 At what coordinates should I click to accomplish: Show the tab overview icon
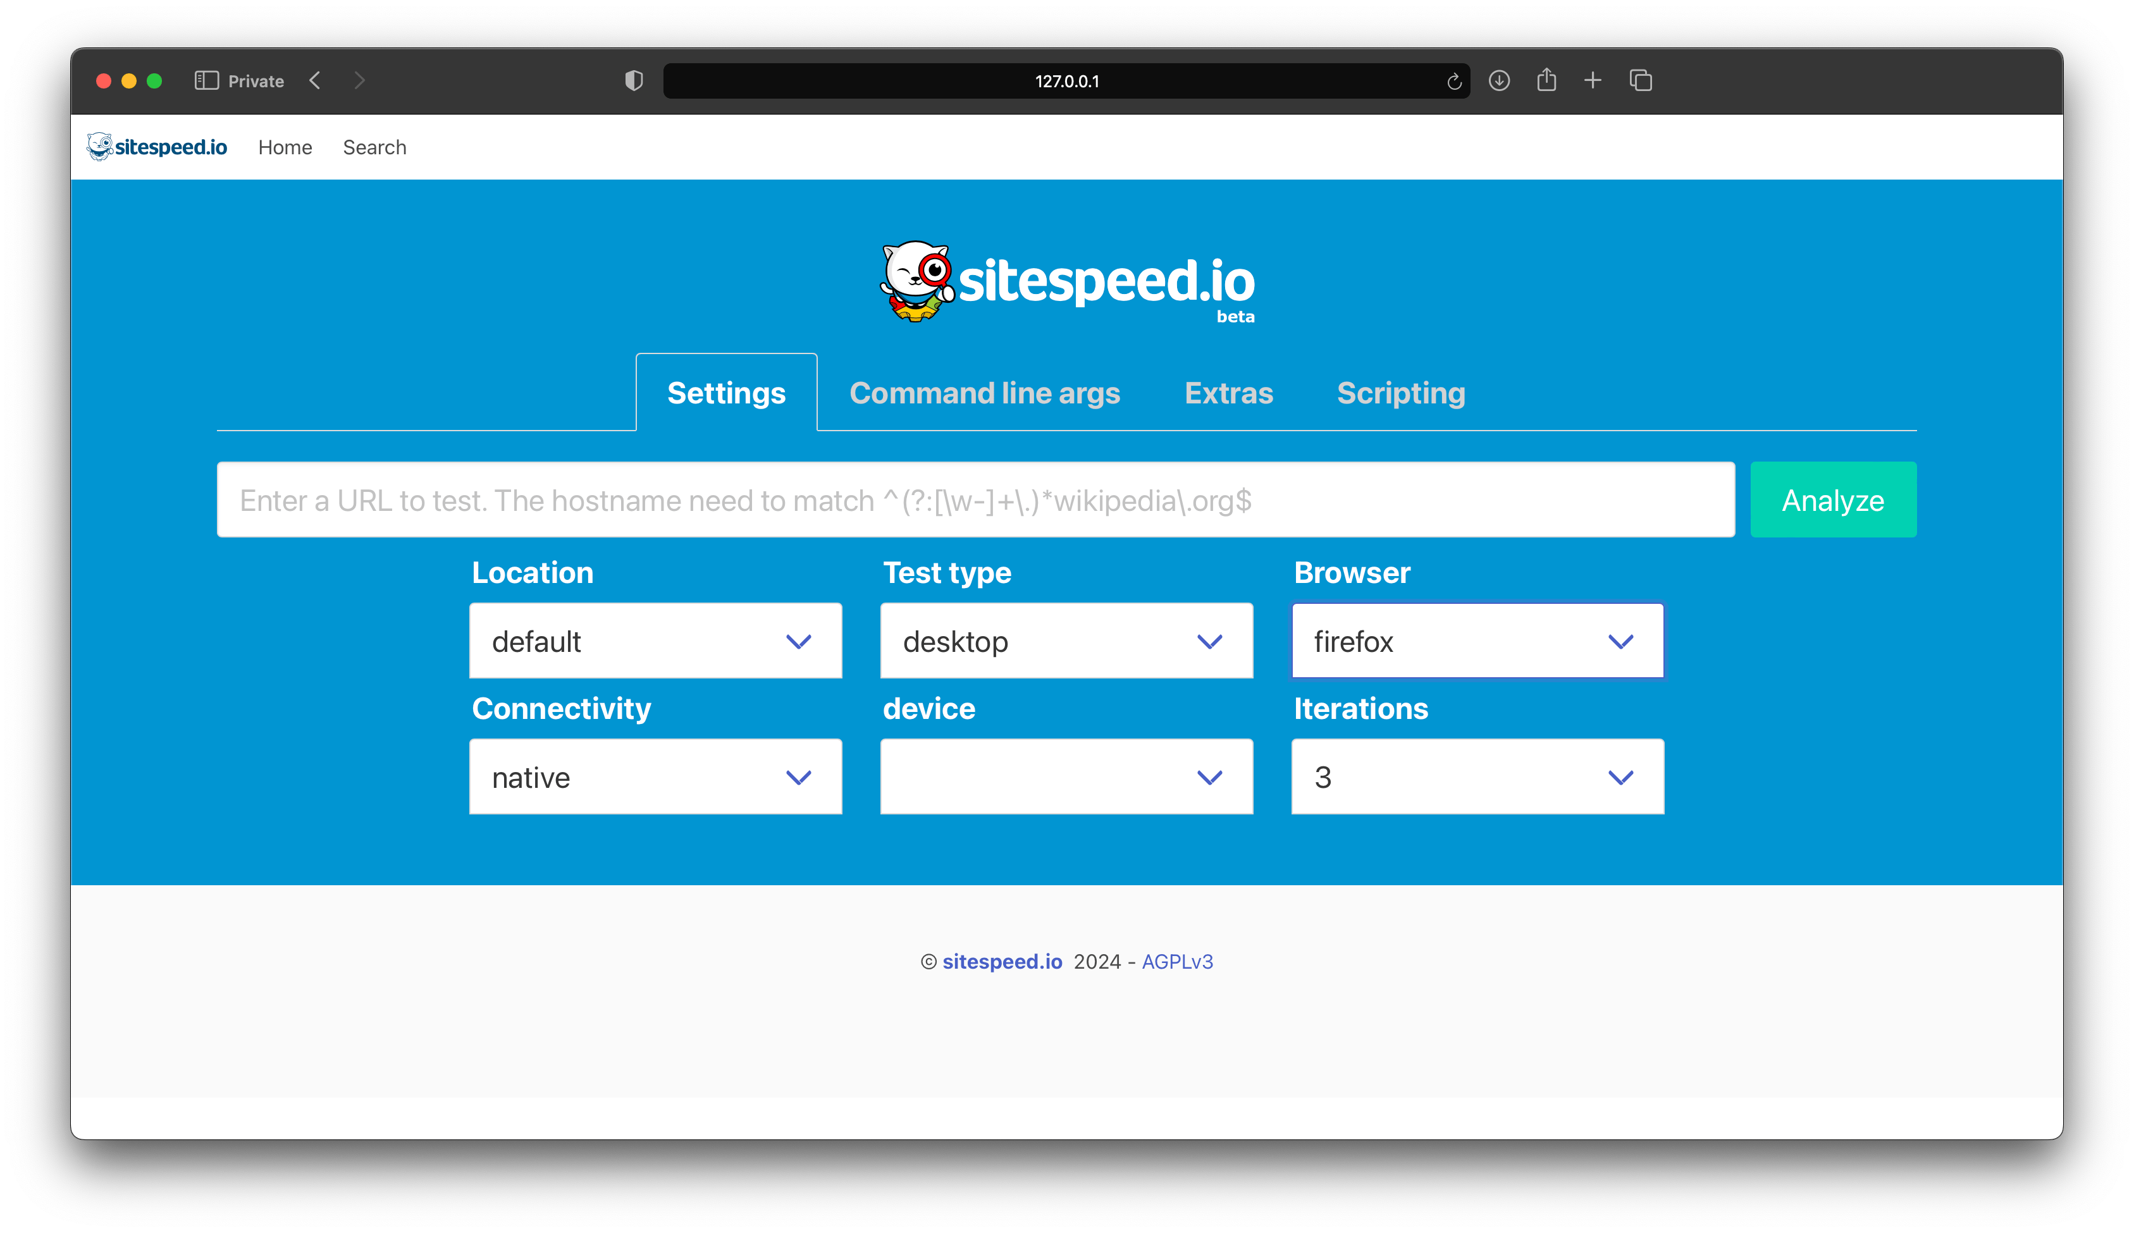point(1641,80)
